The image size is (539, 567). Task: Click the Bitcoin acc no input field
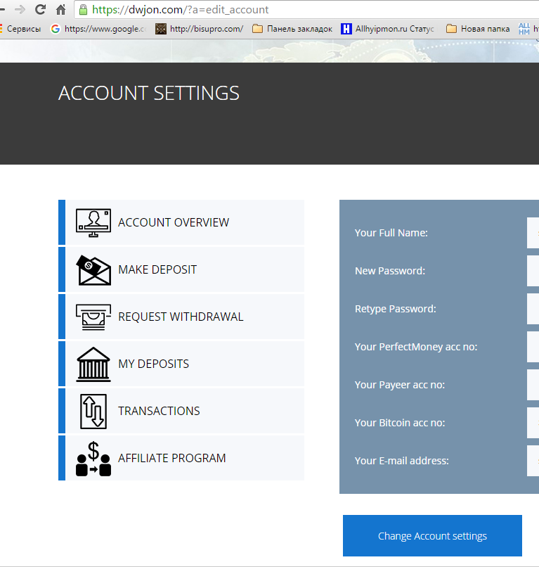tap(533, 423)
